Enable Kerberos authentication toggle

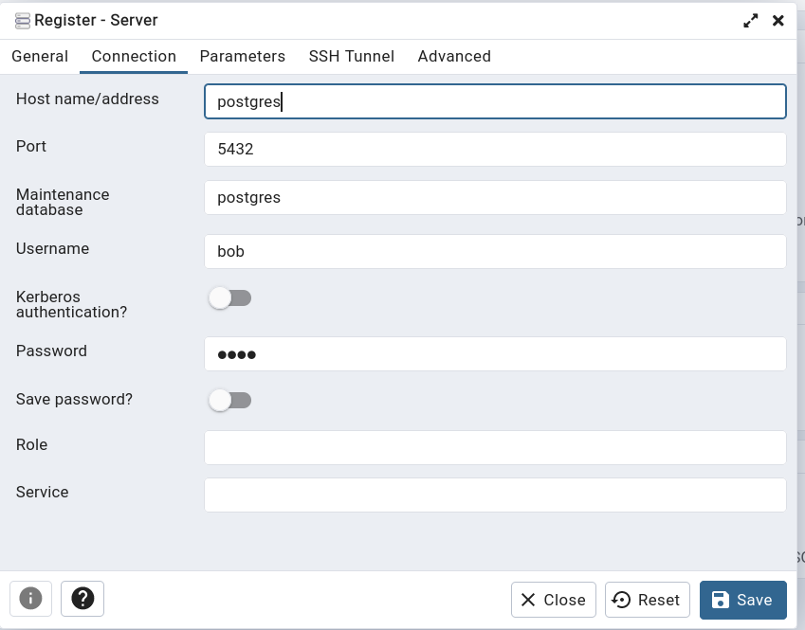pos(229,298)
